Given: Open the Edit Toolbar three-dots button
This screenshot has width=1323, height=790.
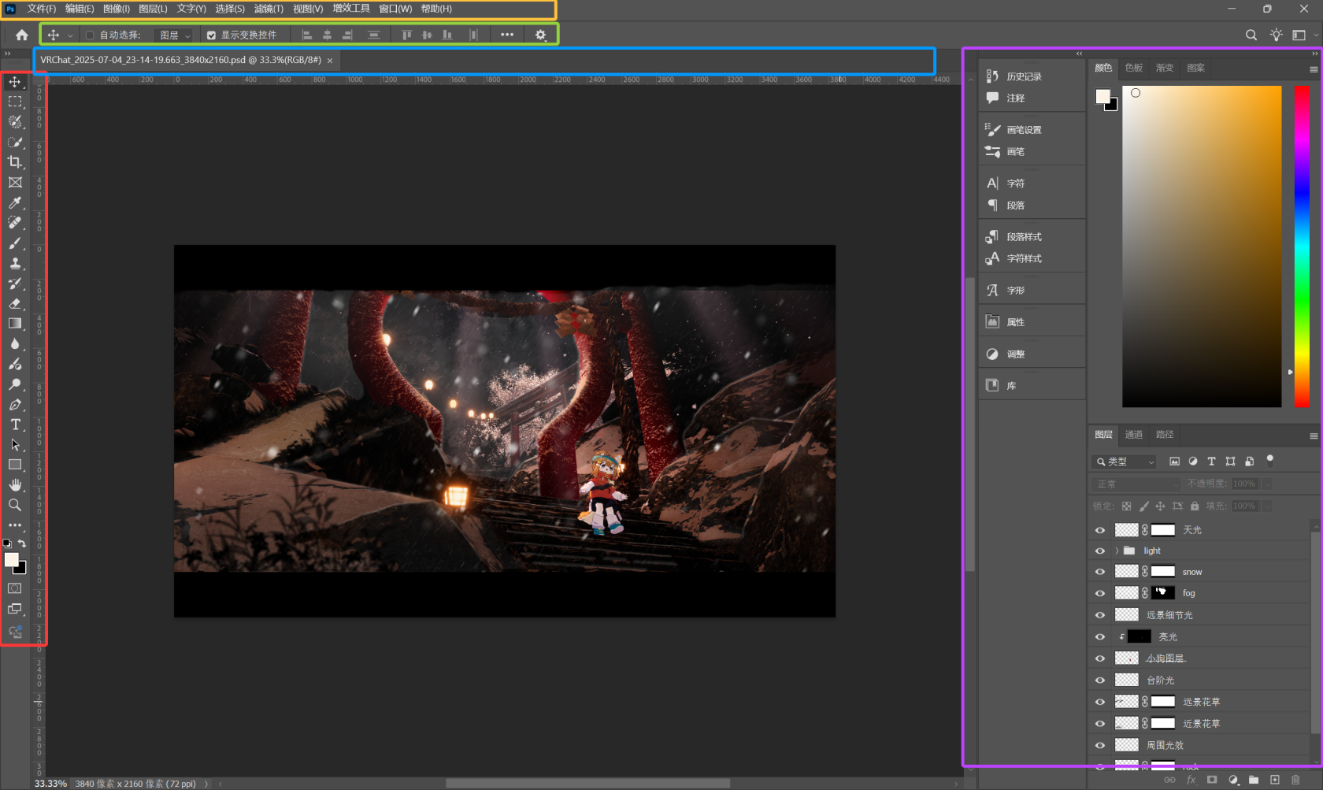Looking at the screenshot, I should coord(15,525).
